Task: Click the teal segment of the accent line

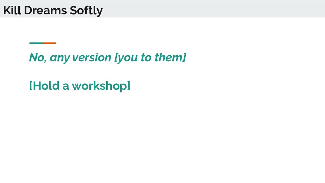Action: (x=36, y=43)
